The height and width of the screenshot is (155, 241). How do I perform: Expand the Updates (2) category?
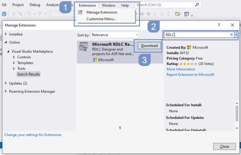(6, 83)
